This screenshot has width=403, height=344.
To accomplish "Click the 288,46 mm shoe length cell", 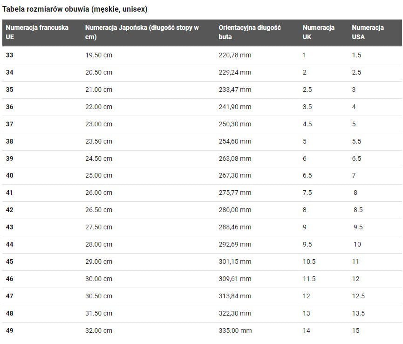I will point(235,227).
